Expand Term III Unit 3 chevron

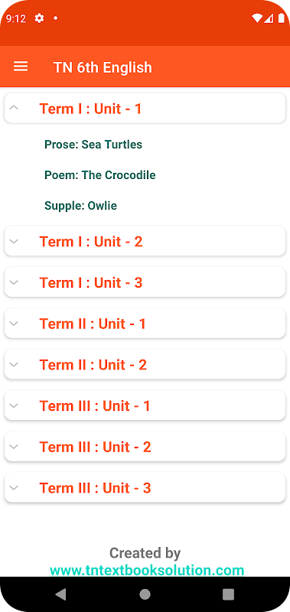(14, 487)
